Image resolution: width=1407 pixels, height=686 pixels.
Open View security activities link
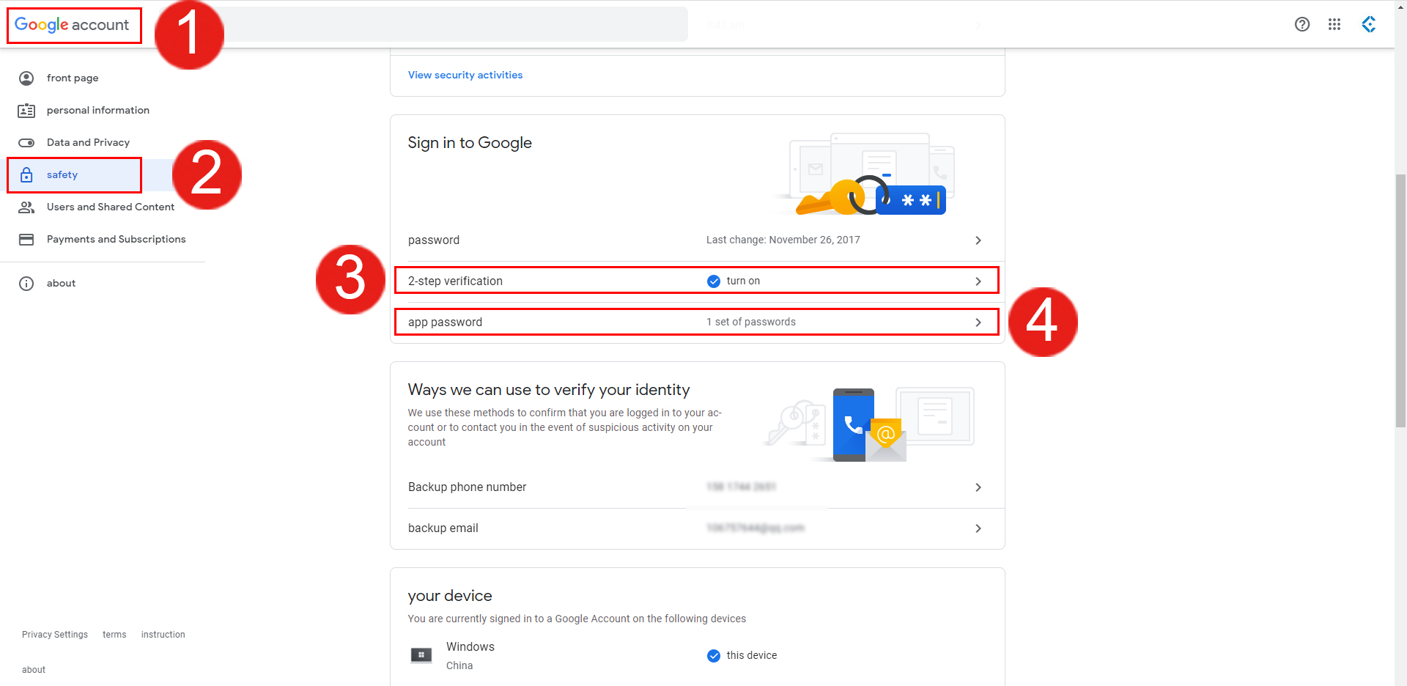point(465,75)
